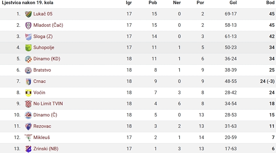Viewport: 276px width, 153px height.
Task: Click the Mikleuš club crest icon
Action: pos(28,138)
